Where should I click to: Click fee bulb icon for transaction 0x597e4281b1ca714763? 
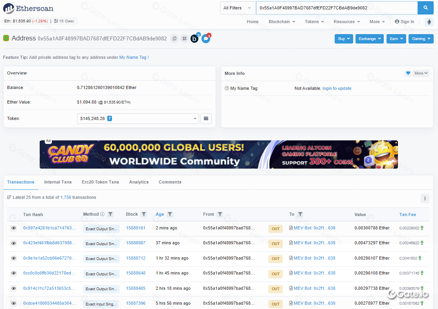[422, 228]
